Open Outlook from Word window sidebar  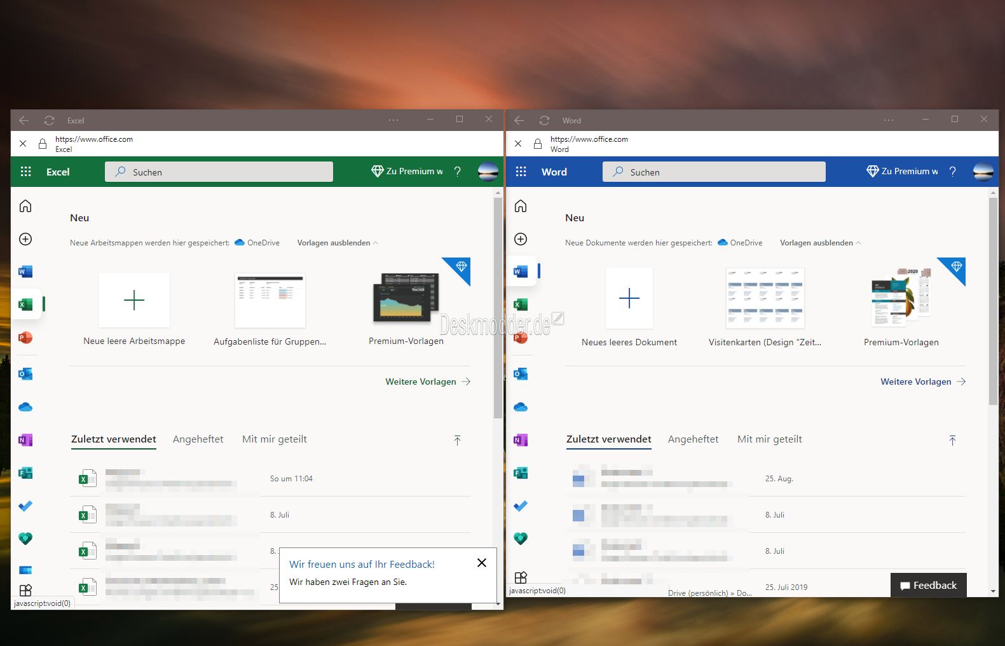tap(521, 374)
